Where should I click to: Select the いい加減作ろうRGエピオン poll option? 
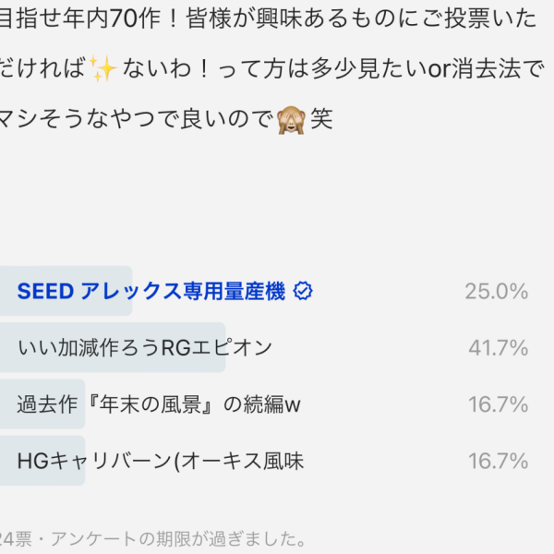[x=145, y=348]
